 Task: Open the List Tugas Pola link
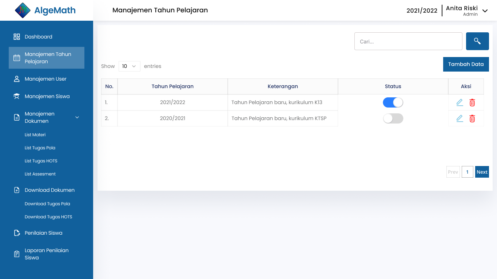[x=40, y=148]
